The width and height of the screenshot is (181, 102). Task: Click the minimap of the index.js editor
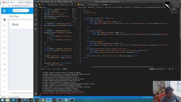pos(74,16)
